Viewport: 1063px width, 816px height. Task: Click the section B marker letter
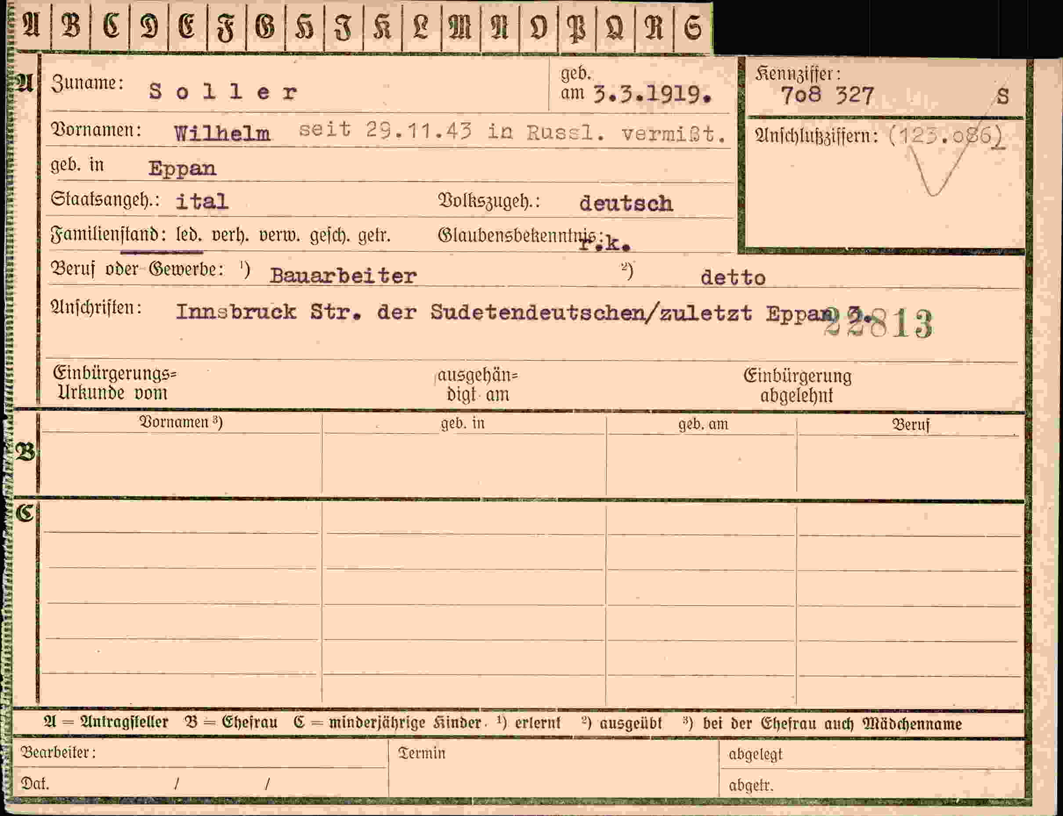point(25,452)
